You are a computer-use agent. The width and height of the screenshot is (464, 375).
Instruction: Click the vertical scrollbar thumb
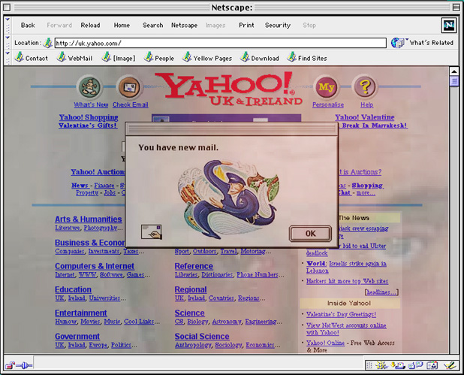click(454, 81)
